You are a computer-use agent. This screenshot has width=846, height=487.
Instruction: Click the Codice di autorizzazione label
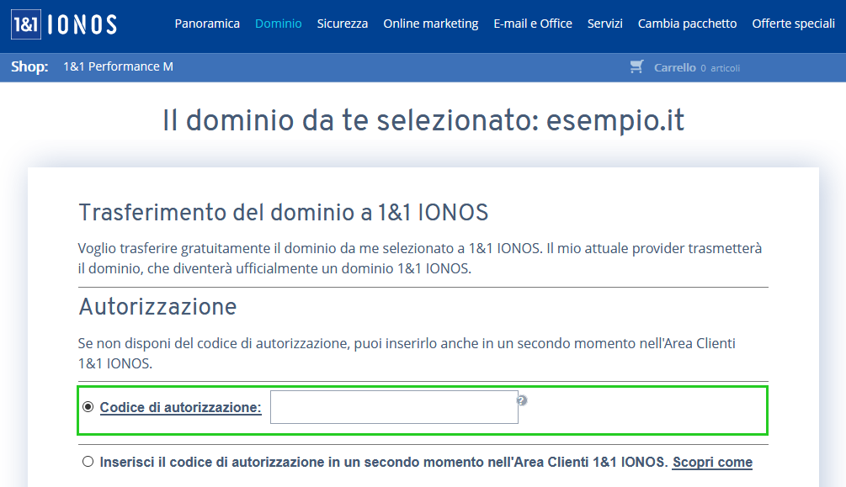[x=180, y=408]
